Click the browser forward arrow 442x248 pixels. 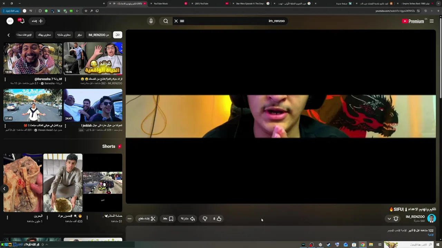click(x=432, y=11)
